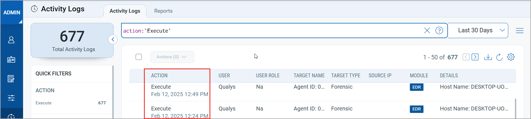The height and width of the screenshot is (119, 531).
Task: Open the Actions (0) dropdown
Action: click(x=172, y=57)
